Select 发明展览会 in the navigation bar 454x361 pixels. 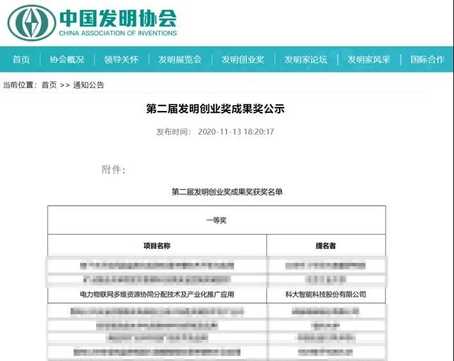pos(180,59)
